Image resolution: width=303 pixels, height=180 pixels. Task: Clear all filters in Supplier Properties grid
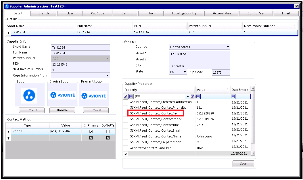[126, 96]
